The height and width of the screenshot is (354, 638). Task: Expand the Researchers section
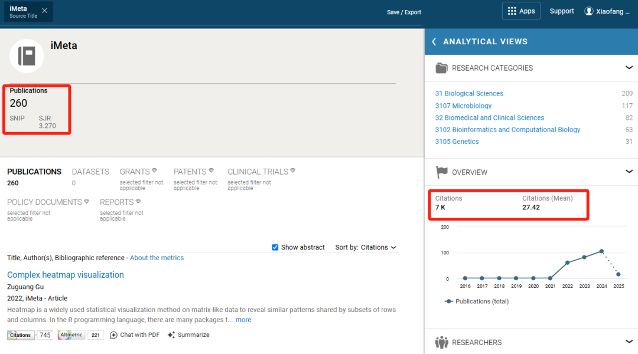629,342
